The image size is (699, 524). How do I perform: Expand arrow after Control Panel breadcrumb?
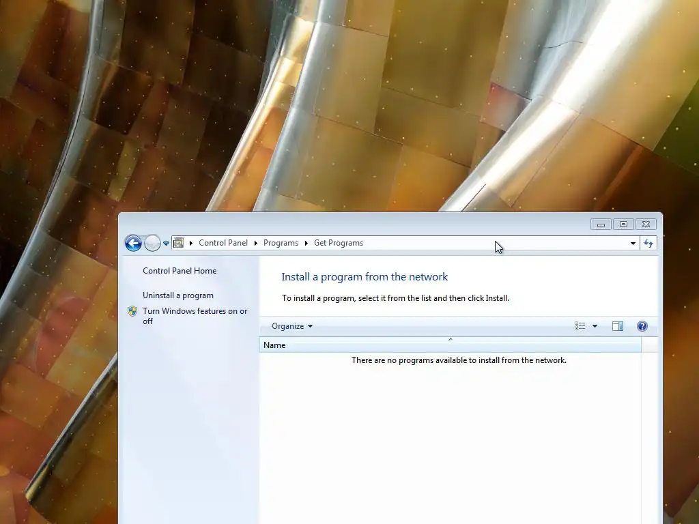click(x=256, y=243)
